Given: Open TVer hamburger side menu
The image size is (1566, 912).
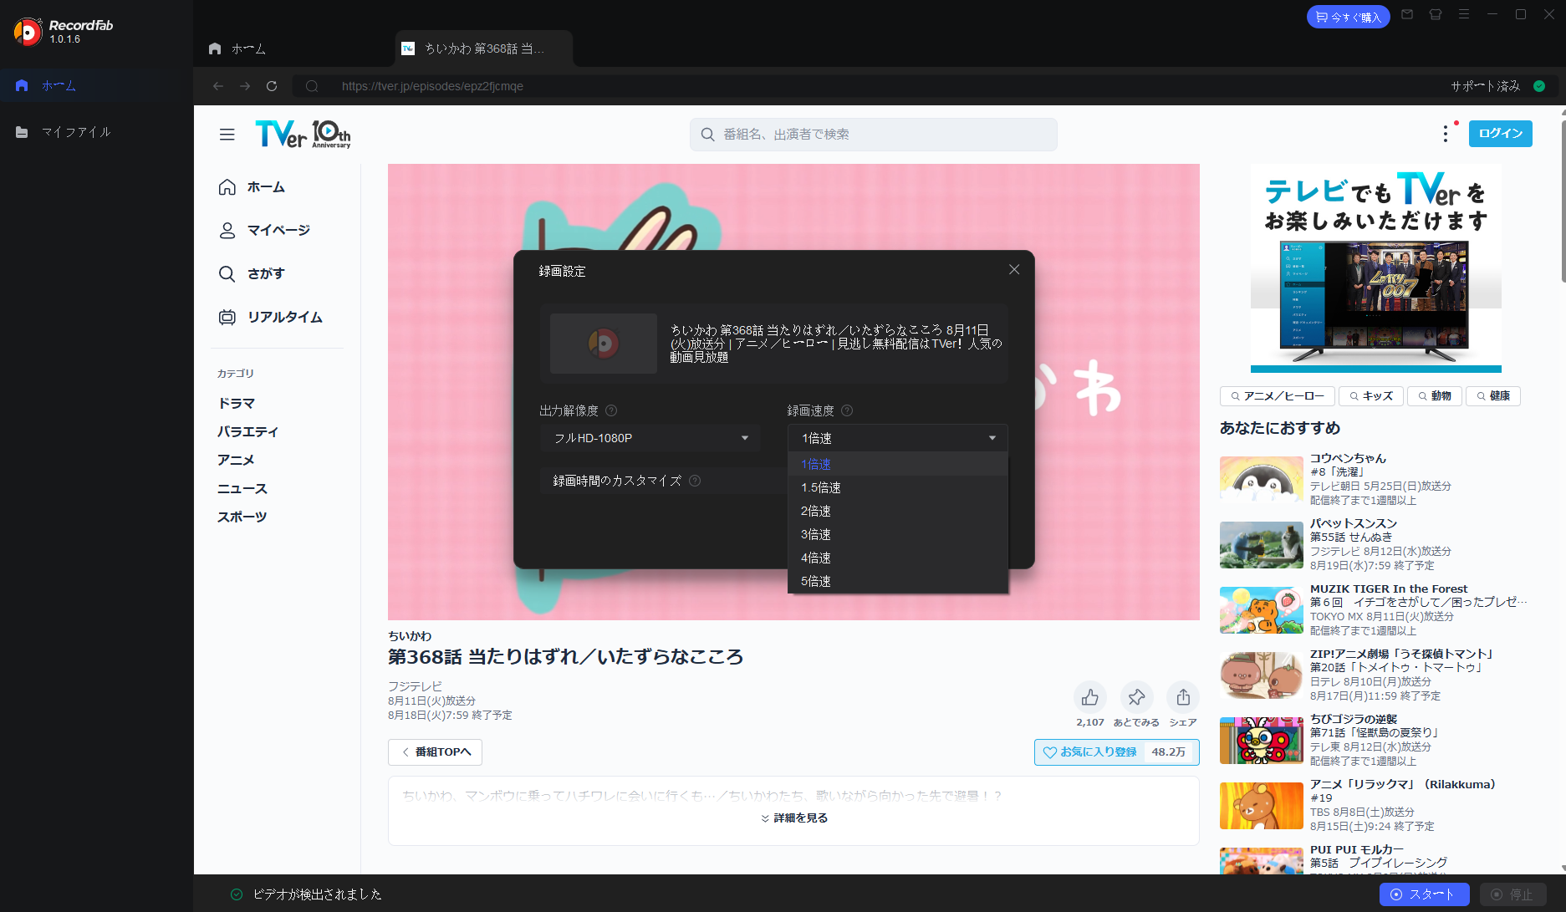Looking at the screenshot, I should pos(227,135).
